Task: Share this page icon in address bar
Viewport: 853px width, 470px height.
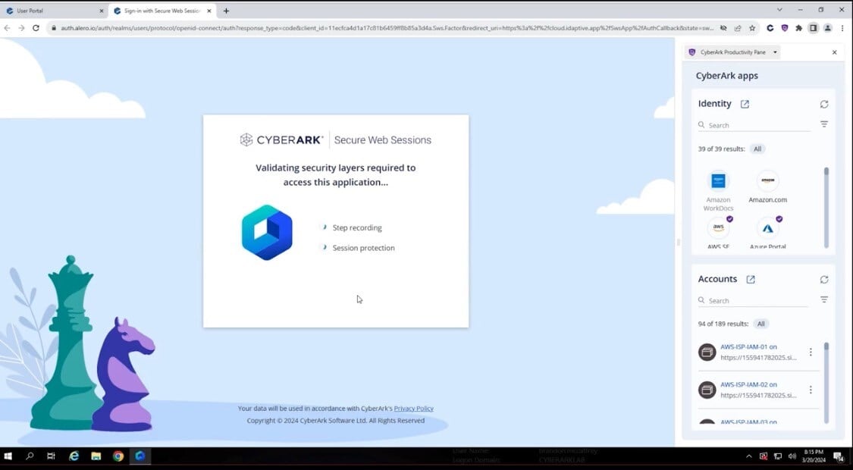Action: 738,28
